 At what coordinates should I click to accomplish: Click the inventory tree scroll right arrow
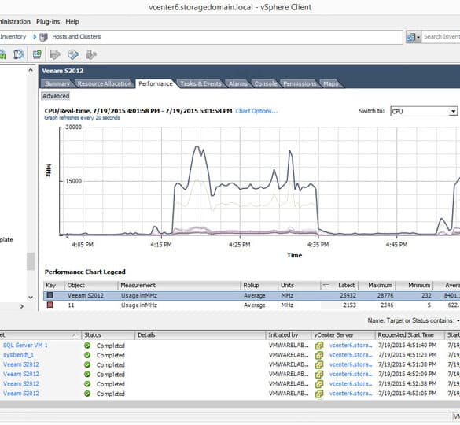(x=22, y=306)
